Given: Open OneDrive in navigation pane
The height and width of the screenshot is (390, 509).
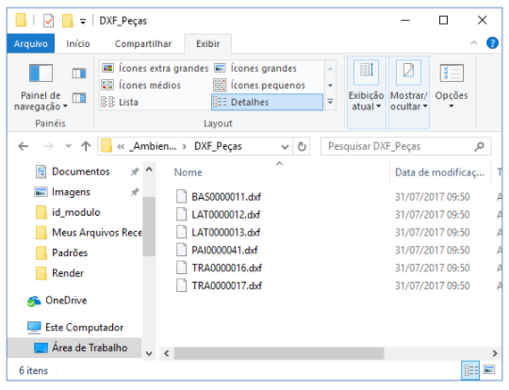Looking at the screenshot, I should (66, 301).
